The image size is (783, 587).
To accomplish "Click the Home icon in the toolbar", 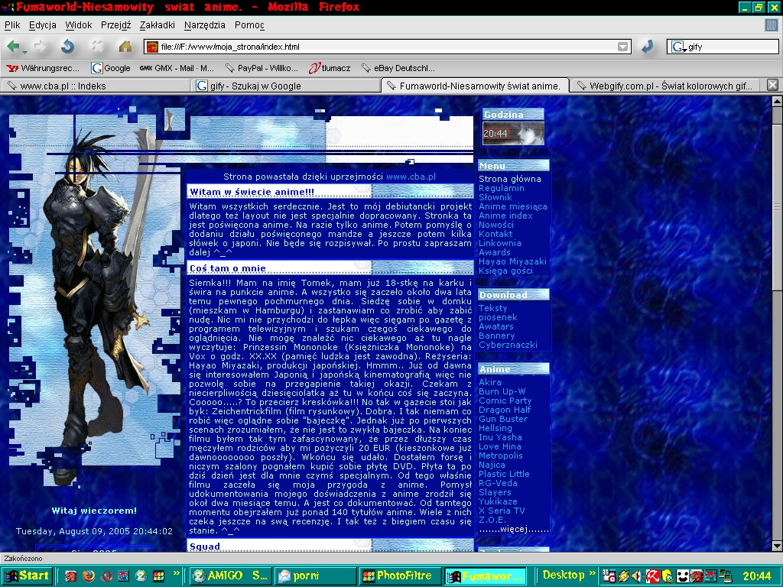I will (x=125, y=47).
